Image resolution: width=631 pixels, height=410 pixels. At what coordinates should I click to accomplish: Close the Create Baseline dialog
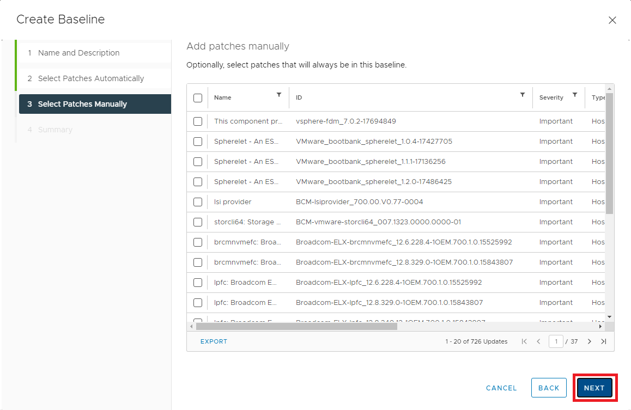pos(612,20)
